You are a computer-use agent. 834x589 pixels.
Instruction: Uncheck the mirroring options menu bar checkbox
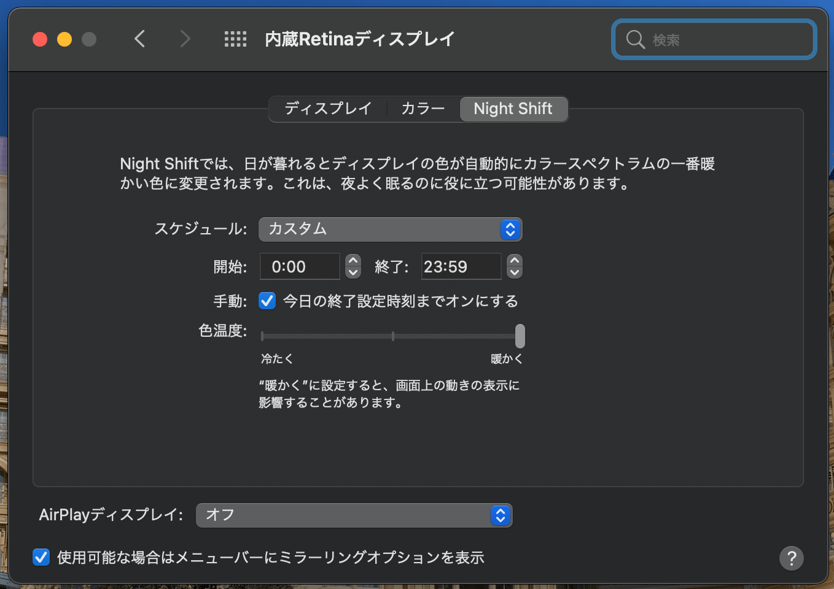point(41,557)
